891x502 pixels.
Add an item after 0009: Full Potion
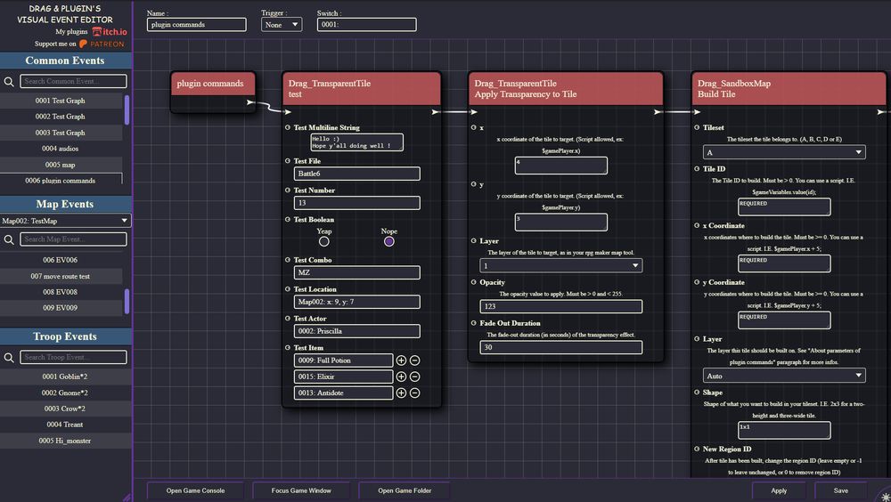coord(401,360)
